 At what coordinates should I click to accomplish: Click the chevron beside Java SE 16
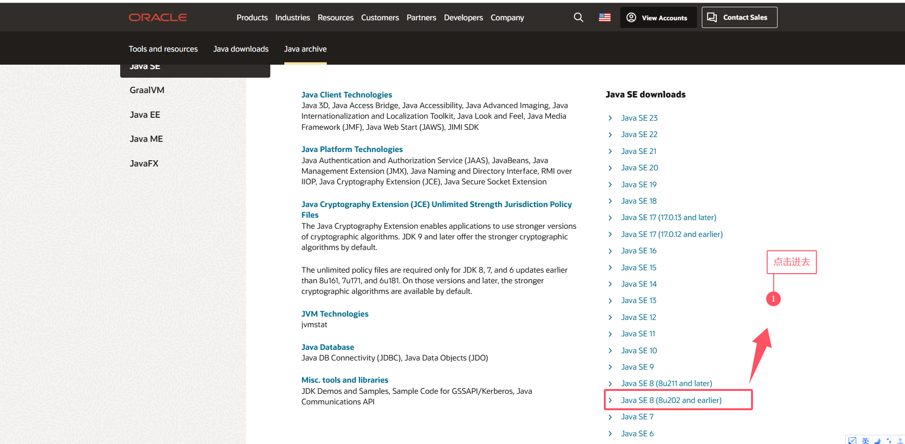tap(610, 251)
